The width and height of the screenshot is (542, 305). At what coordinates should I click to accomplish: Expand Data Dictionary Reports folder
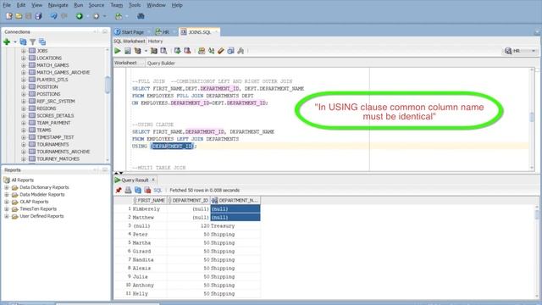click(7, 187)
